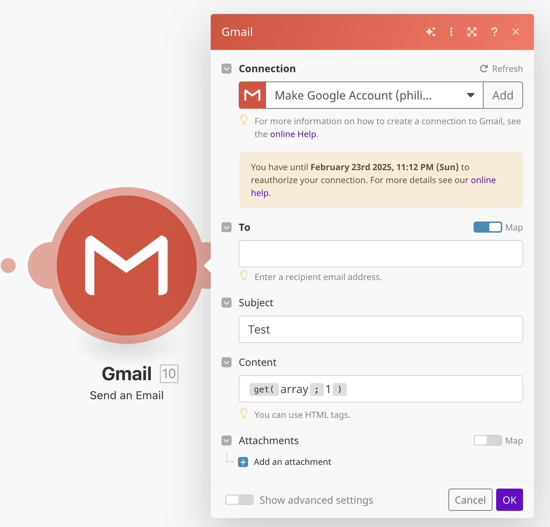Click the 'Send an Email' module caption
550x527 pixels.
click(127, 395)
